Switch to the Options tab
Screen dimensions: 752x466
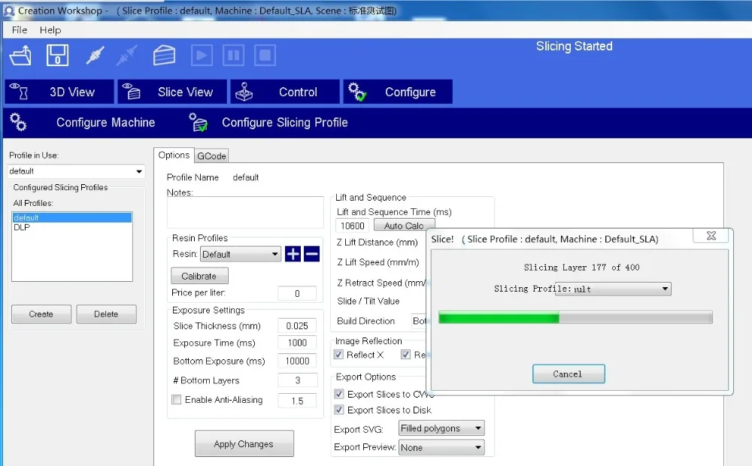(x=174, y=155)
